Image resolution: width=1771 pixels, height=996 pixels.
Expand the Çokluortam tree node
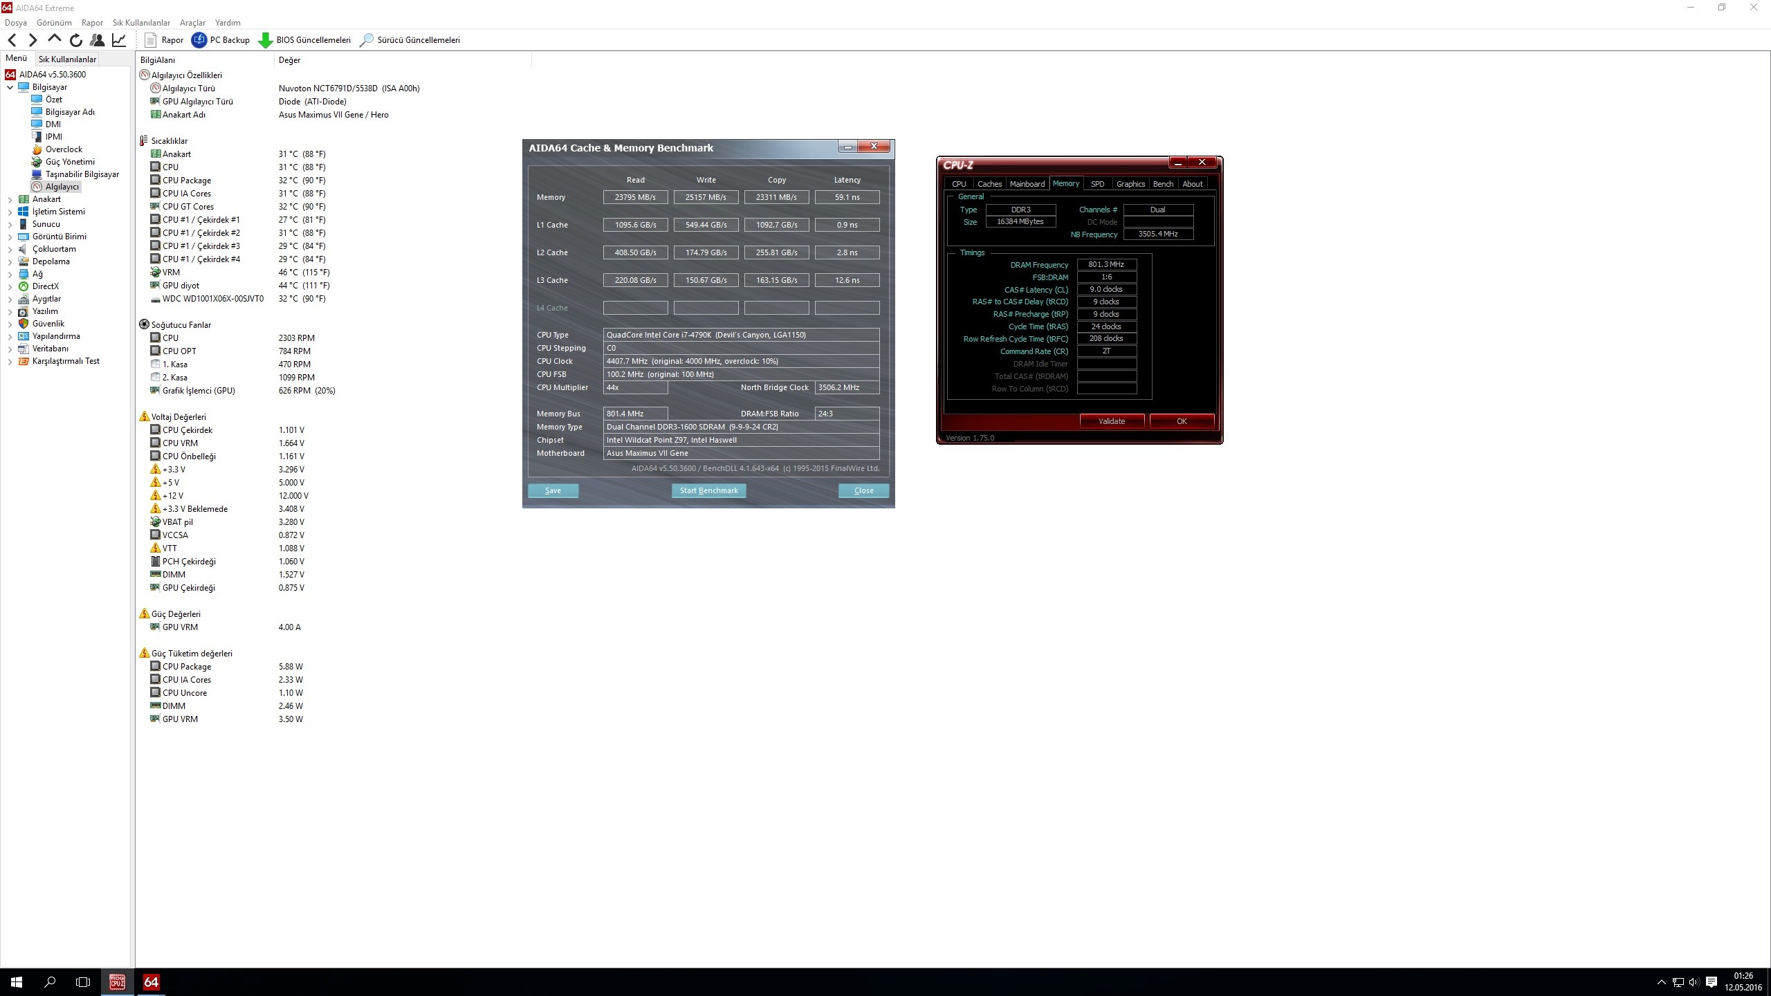point(10,249)
